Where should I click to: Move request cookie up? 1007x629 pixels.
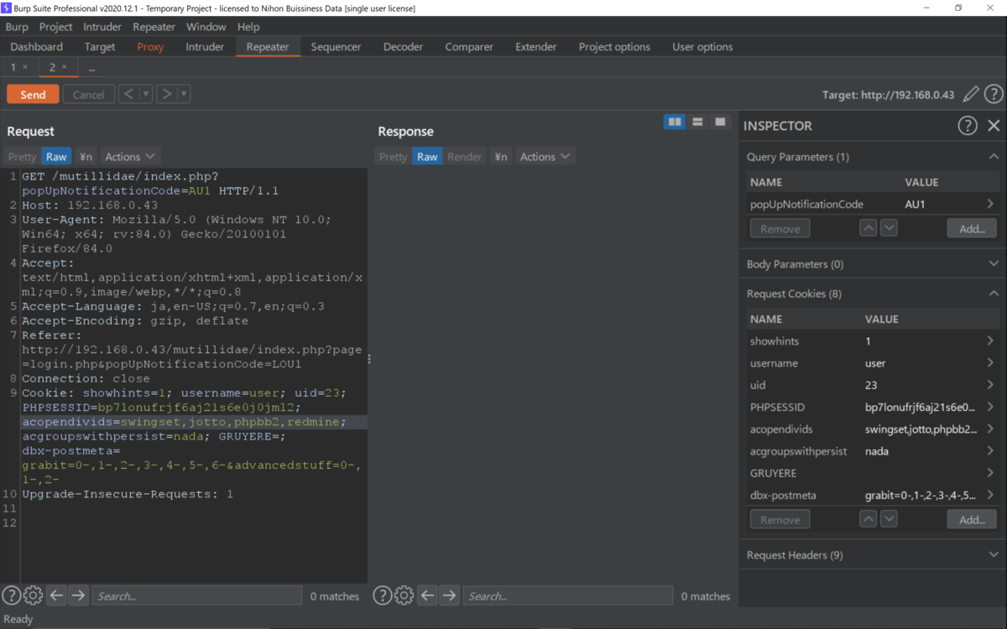tap(869, 519)
